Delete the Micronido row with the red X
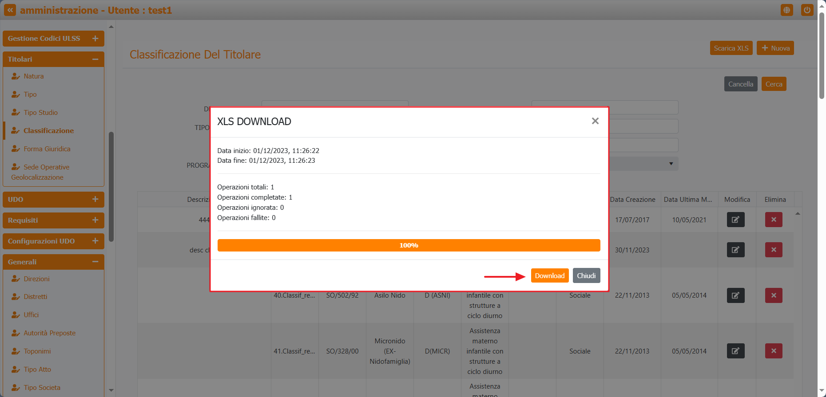The width and height of the screenshot is (826, 397). (x=773, y=351)
